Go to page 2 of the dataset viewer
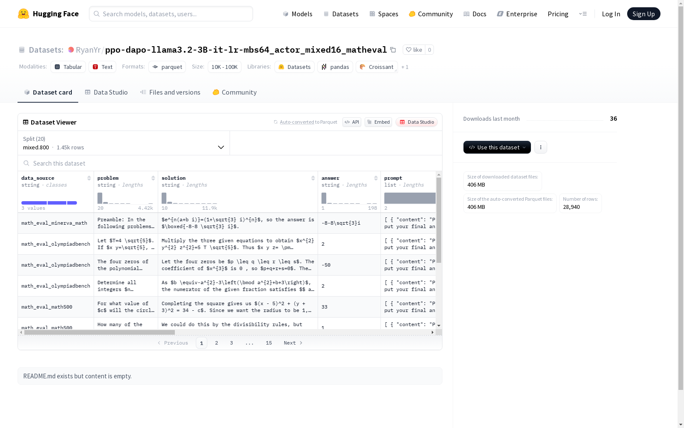Viewport: 684px width, 428px height. (x=217, y=343)
